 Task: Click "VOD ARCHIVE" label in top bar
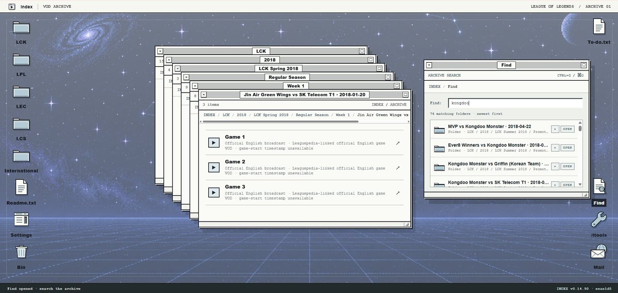point(57,7)
